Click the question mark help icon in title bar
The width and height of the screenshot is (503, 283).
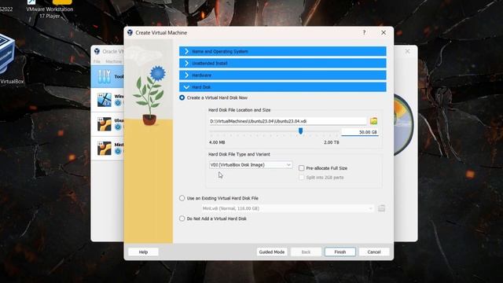click(x=364, y=32)
